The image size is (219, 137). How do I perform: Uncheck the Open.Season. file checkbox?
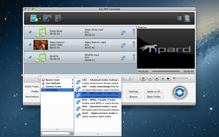[30, 45]
